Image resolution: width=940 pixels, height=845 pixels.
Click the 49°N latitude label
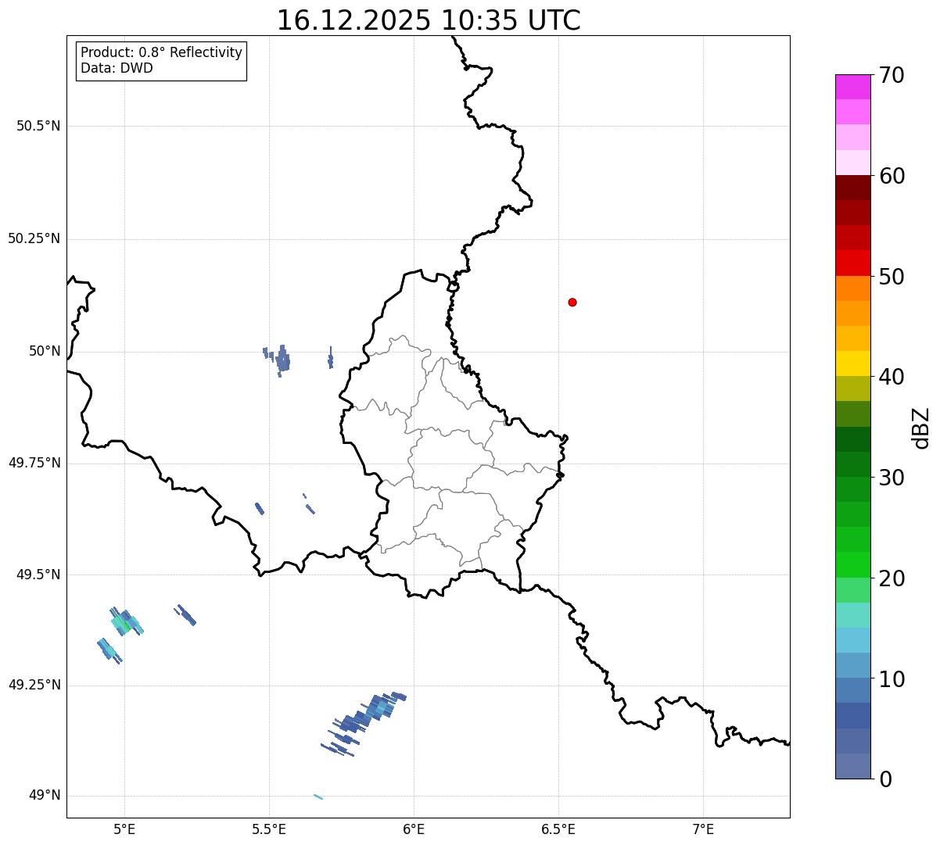45,795
